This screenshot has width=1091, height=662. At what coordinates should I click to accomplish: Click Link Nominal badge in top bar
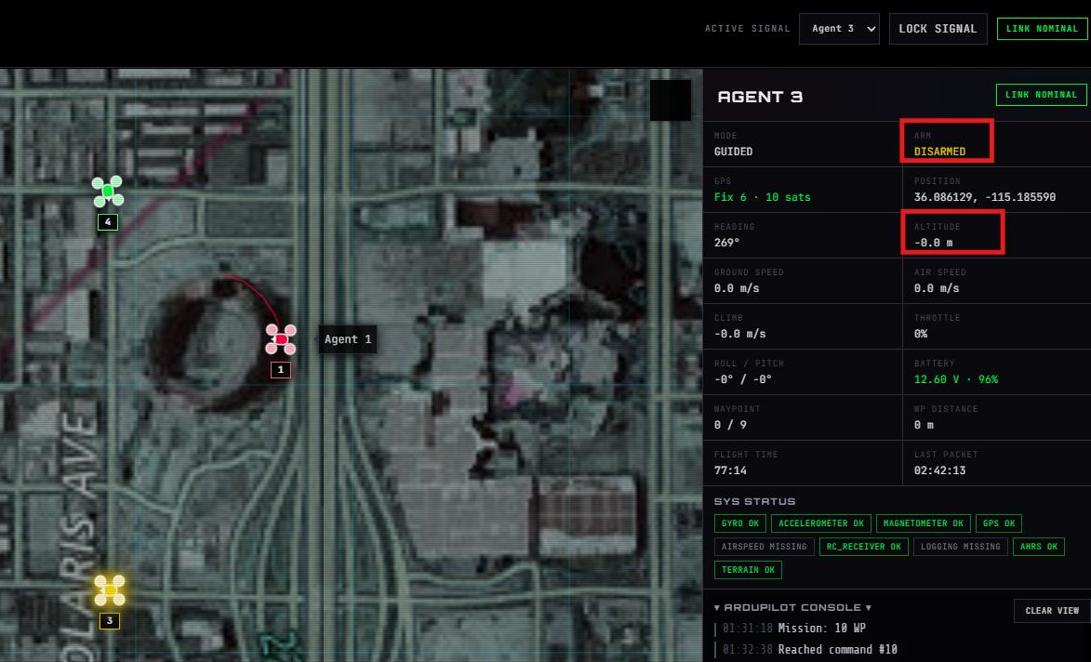(x=1042, y=29)
